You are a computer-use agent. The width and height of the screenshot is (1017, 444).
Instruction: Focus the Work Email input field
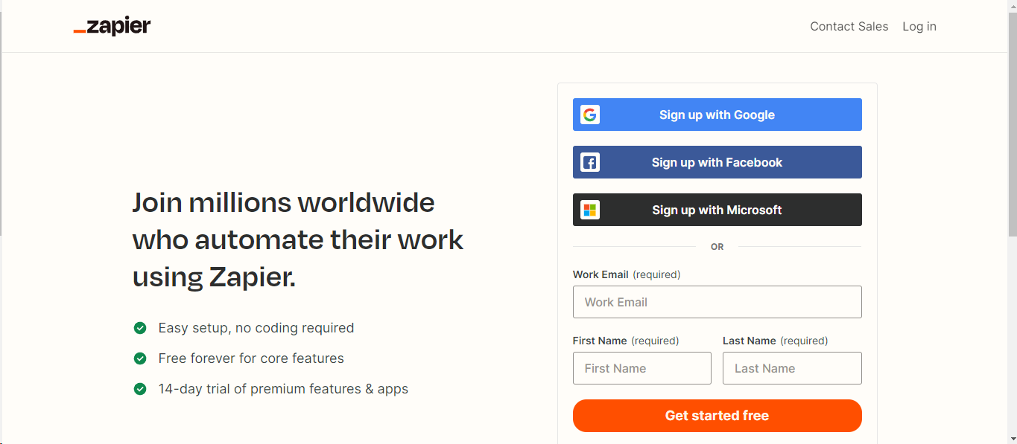tap(717, 302)
